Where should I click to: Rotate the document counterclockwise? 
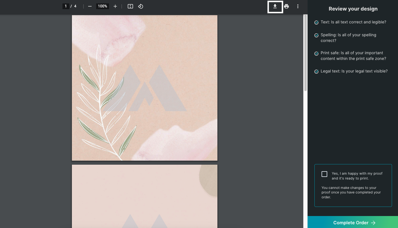[x=141, y=6]
